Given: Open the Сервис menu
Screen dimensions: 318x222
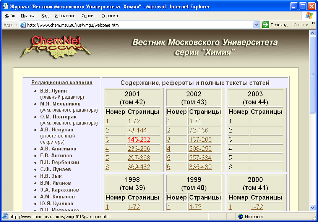Looking at the screenshot, I should [88, 16].
